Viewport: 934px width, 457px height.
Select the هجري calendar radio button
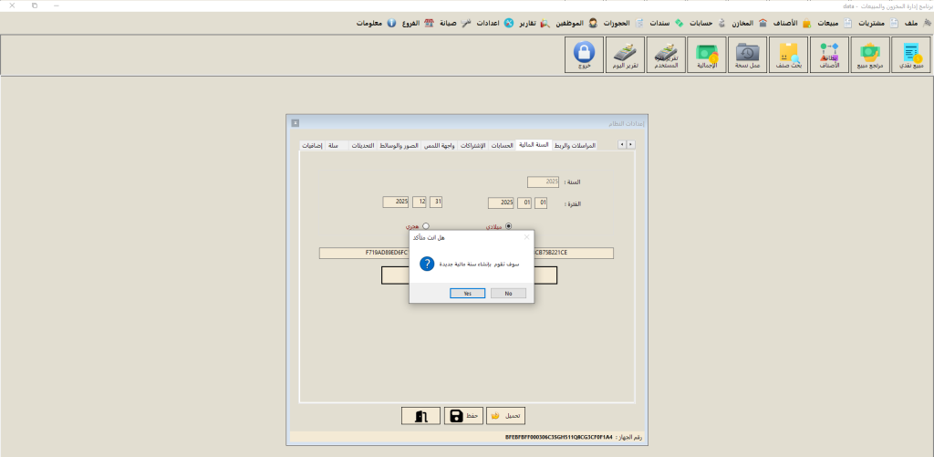click(x=425, y=226)
